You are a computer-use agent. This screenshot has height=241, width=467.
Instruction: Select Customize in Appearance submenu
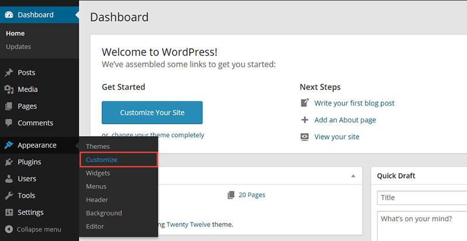coord(102,160)
